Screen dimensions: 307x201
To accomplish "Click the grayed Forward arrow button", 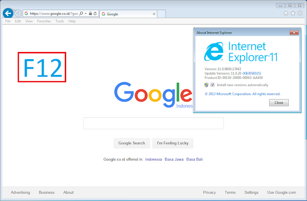I will tap(18, 13).
